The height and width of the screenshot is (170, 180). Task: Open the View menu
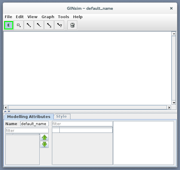[x=32, y=17]
